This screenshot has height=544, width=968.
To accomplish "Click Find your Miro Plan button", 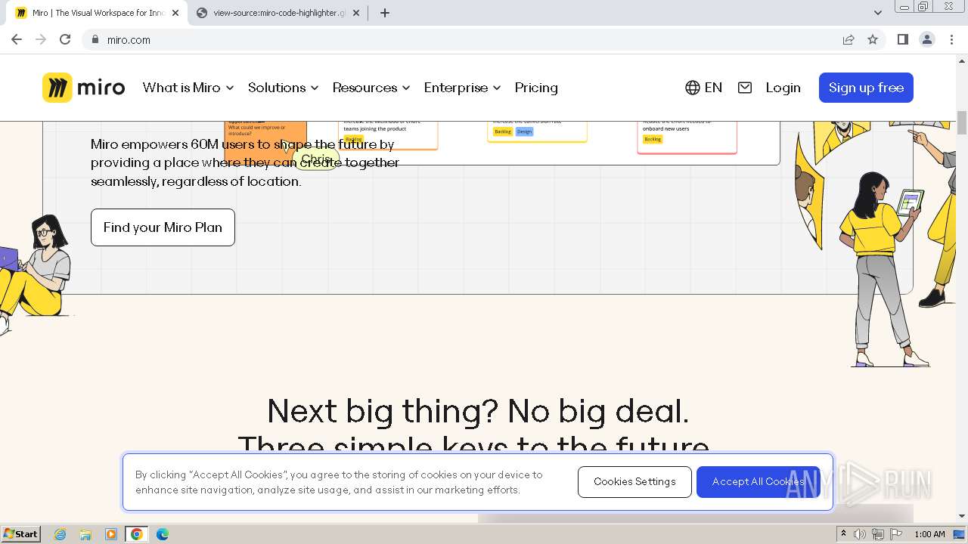I will (x=163, y=227).
